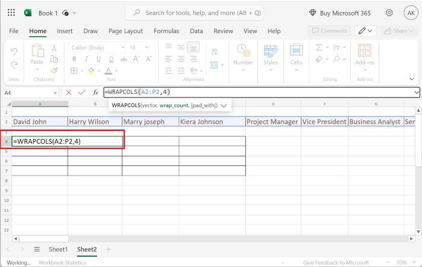Click the Sort and Filter icon
The height and width of the screenshot is (267, 422).
336,48
